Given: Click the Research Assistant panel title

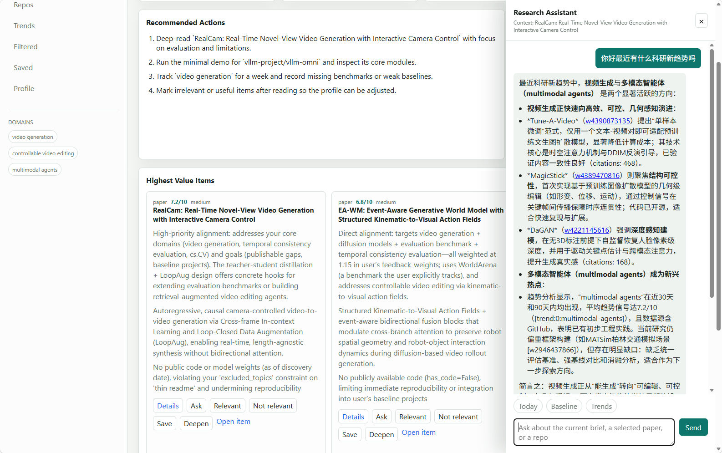Looking at the screenshot, I should point(545,13).
